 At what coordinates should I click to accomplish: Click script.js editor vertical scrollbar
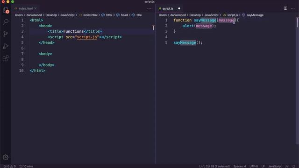pyautogui.click(x=297, y=81)
